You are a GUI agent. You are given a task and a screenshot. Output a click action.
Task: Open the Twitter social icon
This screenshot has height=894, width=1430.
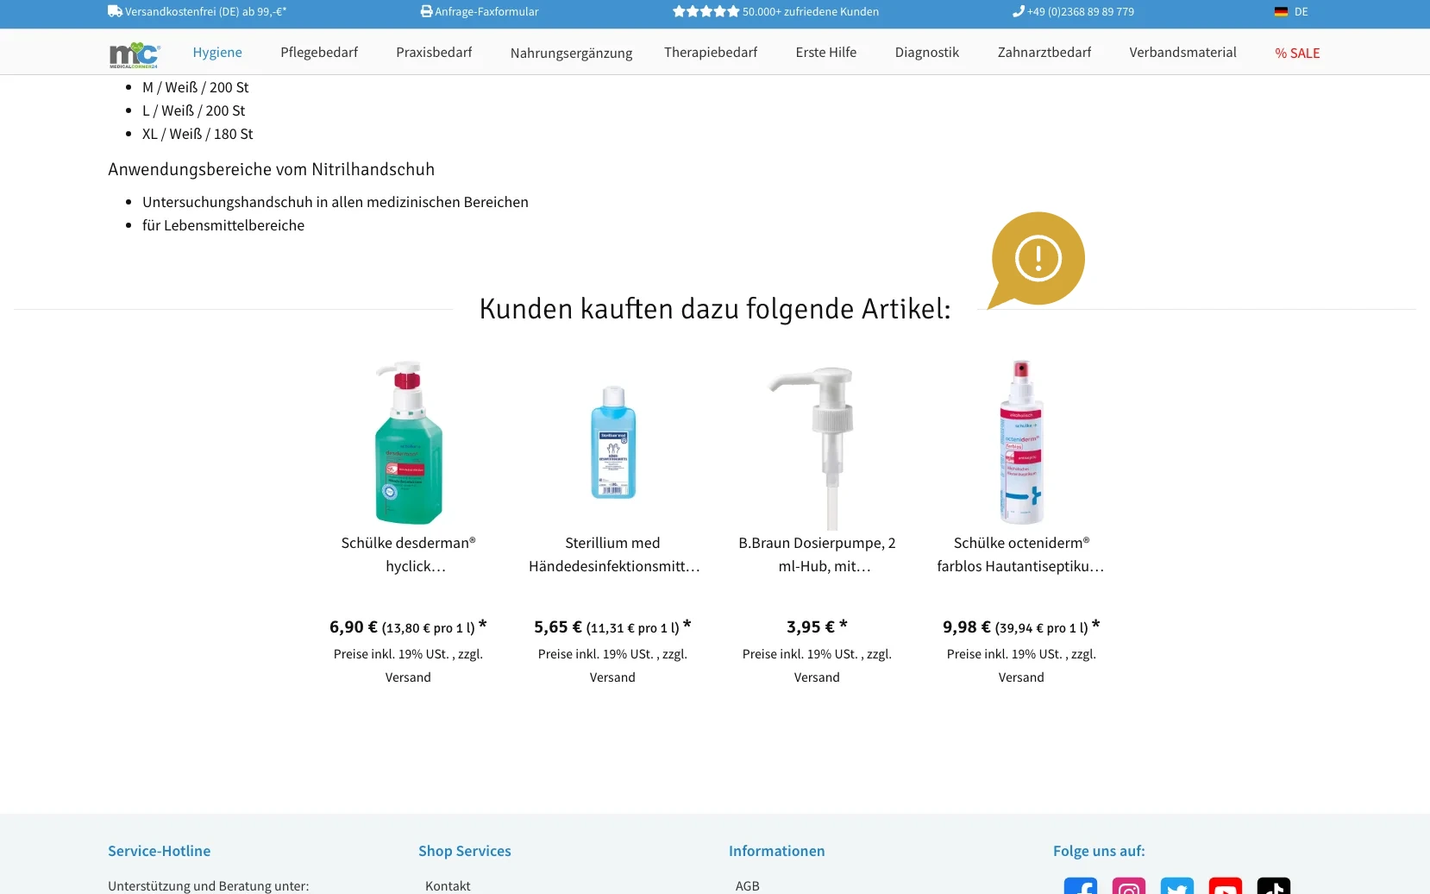click(1177, 885)
